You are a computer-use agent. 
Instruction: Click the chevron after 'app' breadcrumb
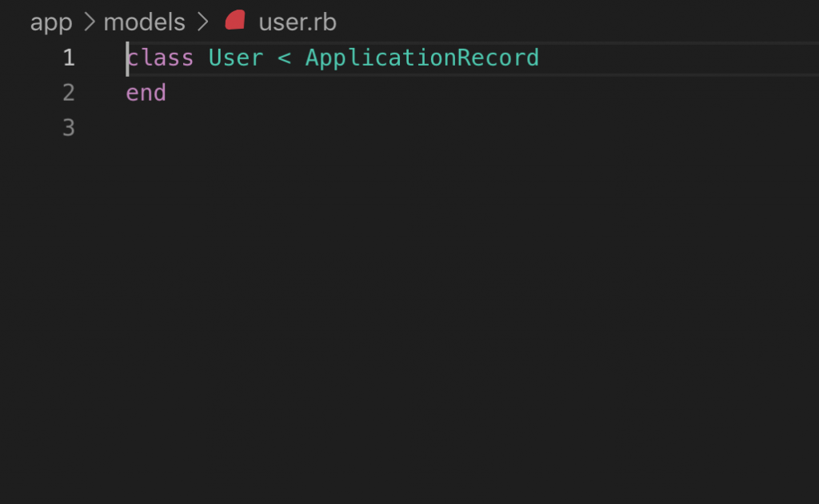point(90,22)
